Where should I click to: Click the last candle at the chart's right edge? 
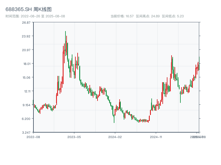pos(199,64)
